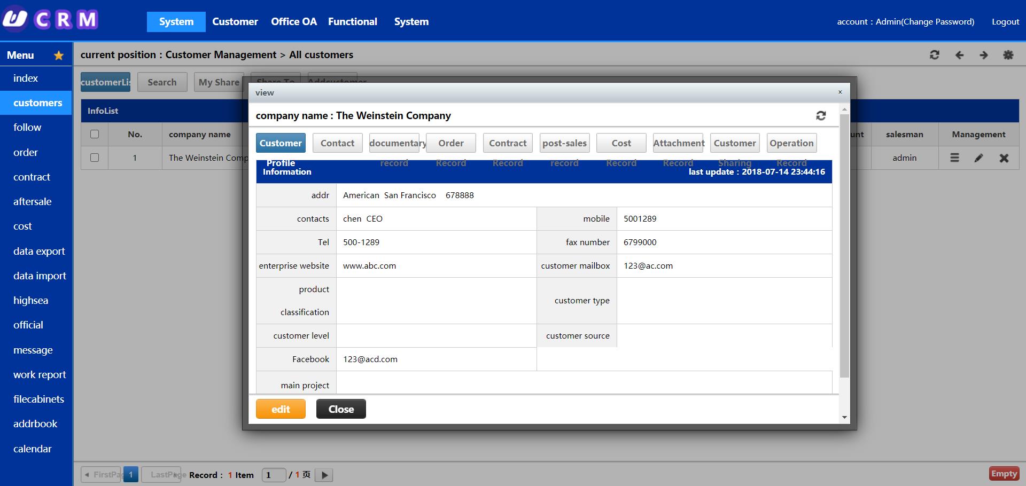The width and height of the screenshot is (1026, 486).
Task: Open follow in the sidebar
Action: click(x=36, y=127)
